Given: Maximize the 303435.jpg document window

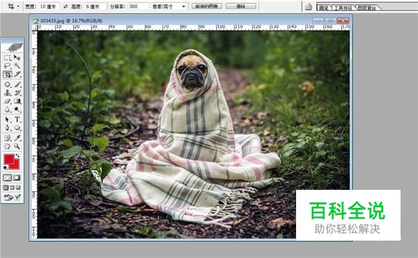Looking at the screenshot, I should 330,20.
